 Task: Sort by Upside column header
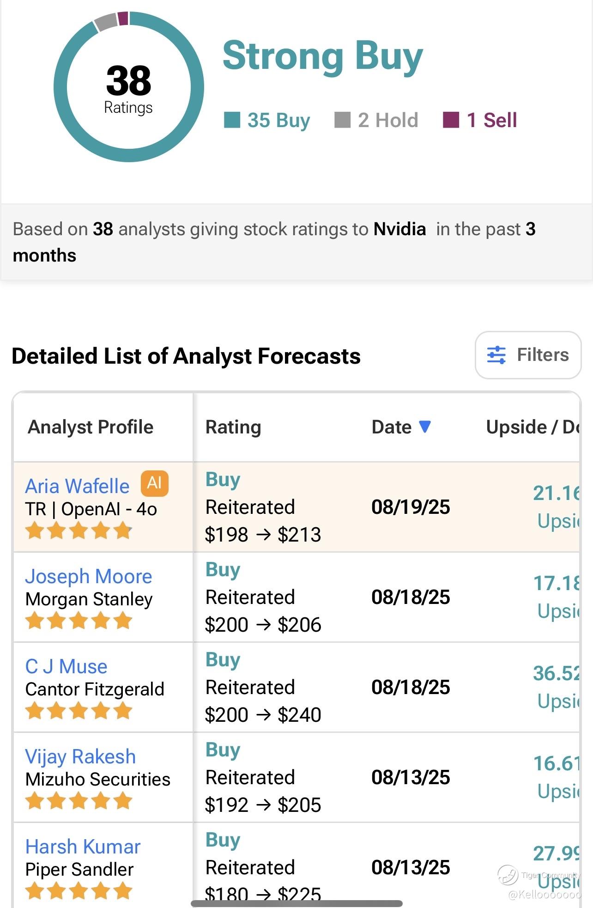point(531,427)
